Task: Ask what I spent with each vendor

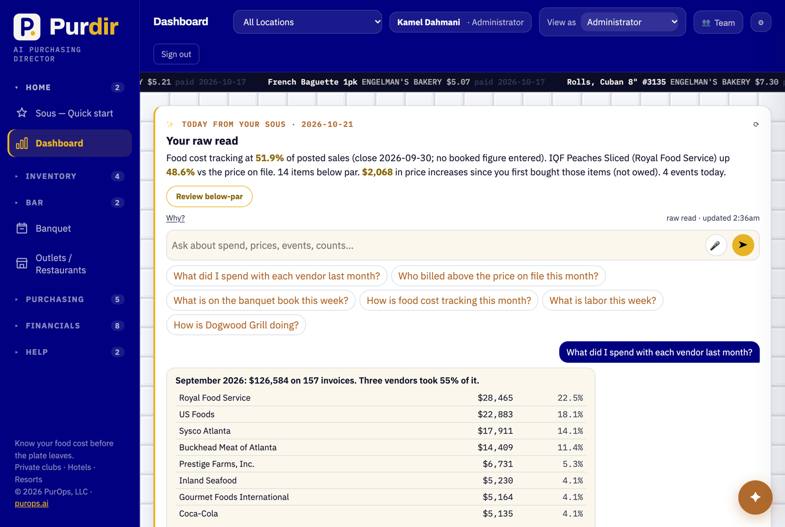Action: pyautogui.click(x=277, y=276)
